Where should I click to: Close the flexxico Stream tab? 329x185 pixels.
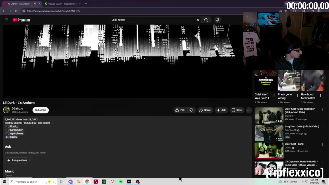pyautogui.click(x=80, y=4)
